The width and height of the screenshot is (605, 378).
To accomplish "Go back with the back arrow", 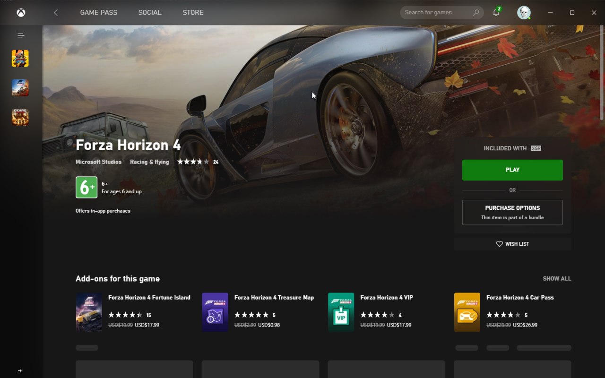I will [x=56, y=13].
